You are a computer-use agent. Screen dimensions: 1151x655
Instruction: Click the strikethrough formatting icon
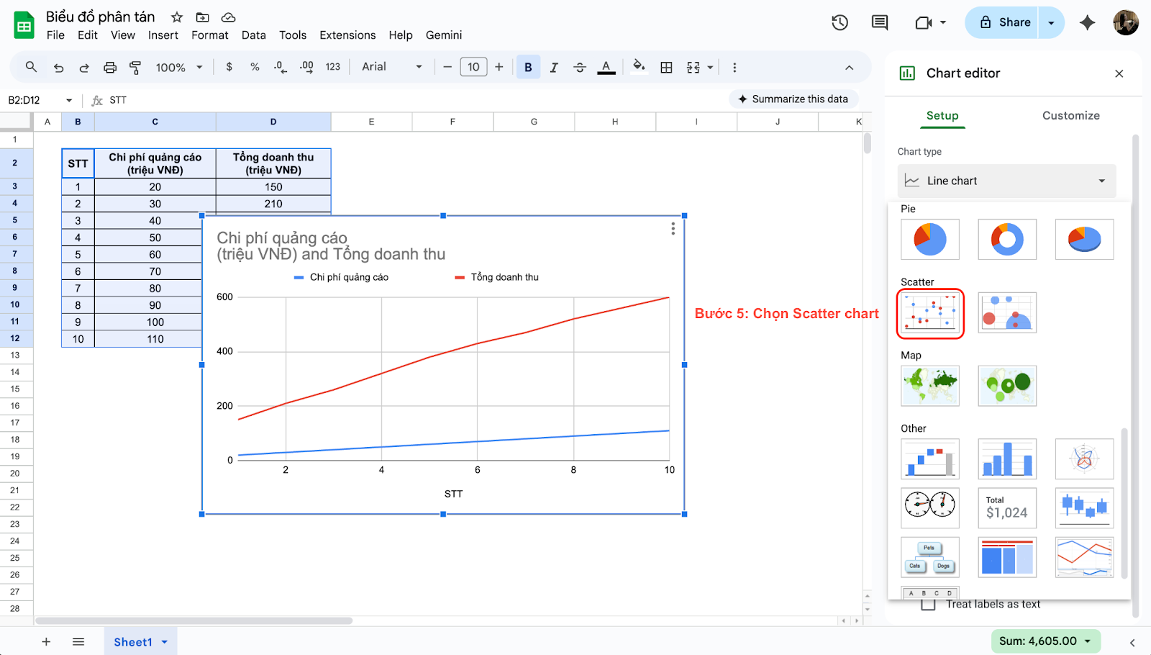(x=580, y=68)
